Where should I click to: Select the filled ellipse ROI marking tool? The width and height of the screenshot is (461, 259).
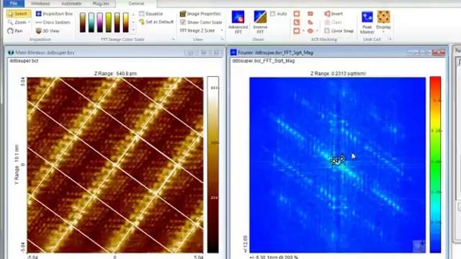coord(310,31)
